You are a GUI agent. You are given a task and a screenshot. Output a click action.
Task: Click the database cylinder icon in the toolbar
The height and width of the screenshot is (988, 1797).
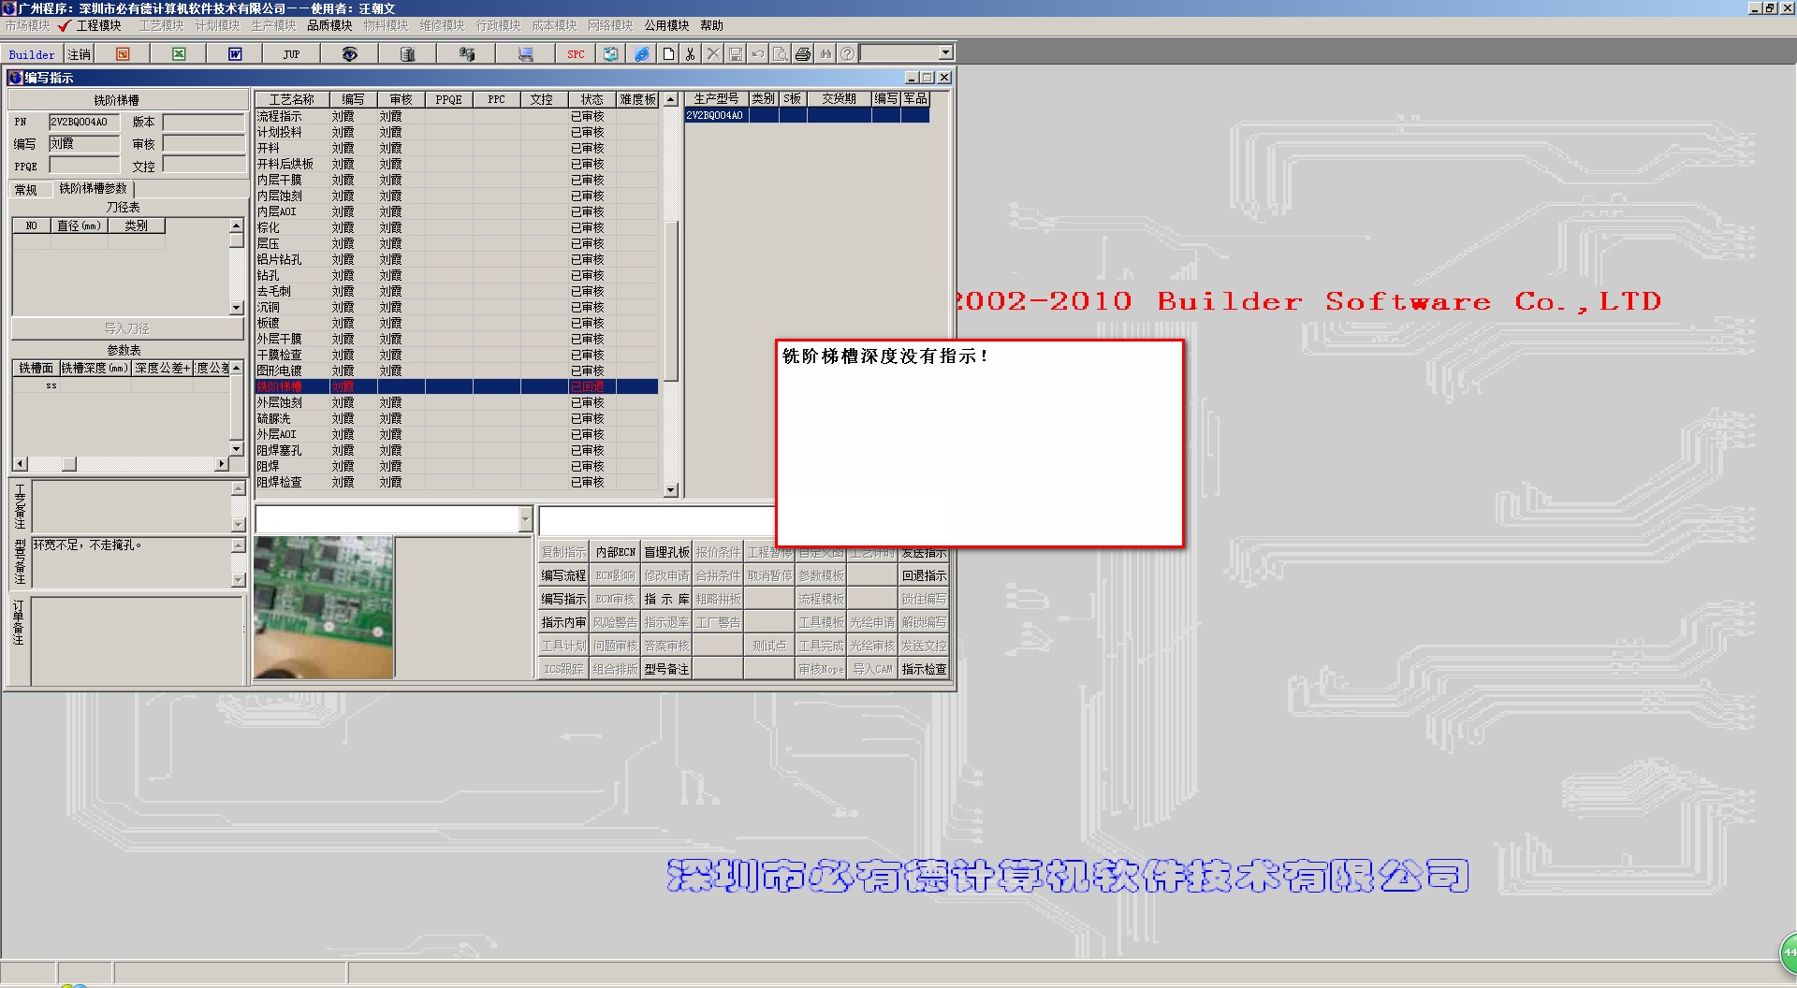click(x=407, y=54)
